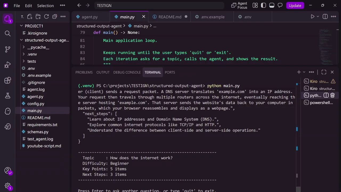
Task: Toggle Agent Focus mode
Action: (239, 5)
